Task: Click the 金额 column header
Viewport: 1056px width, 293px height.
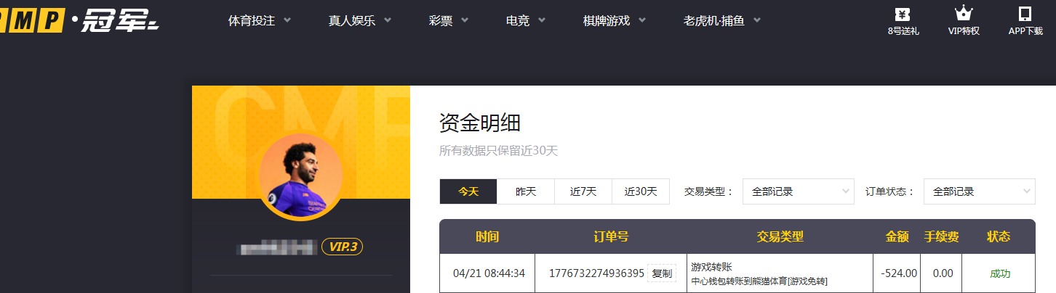Action: coord(897,237)
